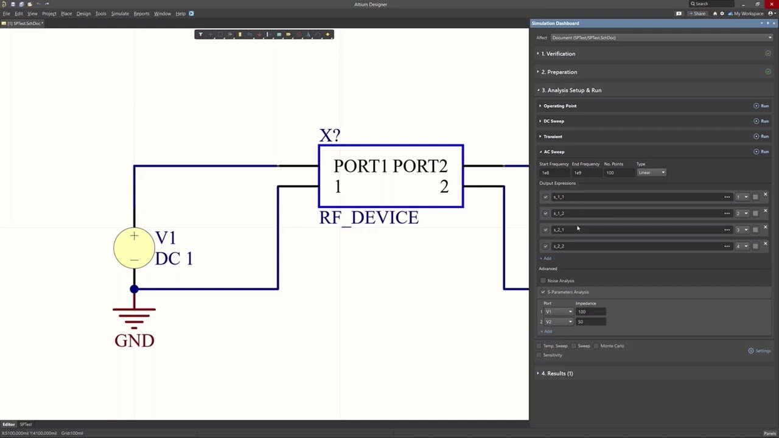
Task: Open the port 1 V1 source dropdown
Action: 559,311
